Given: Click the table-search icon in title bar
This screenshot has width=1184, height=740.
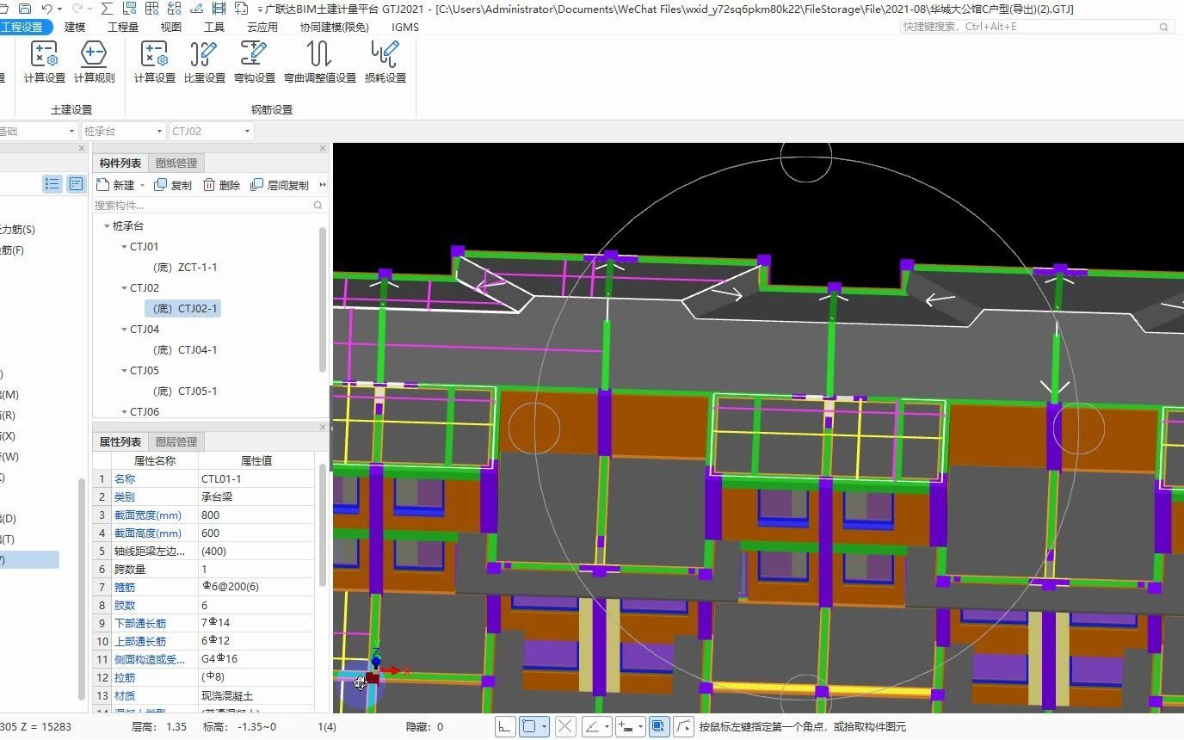Looking at the screenshot, I should [151, 9].
